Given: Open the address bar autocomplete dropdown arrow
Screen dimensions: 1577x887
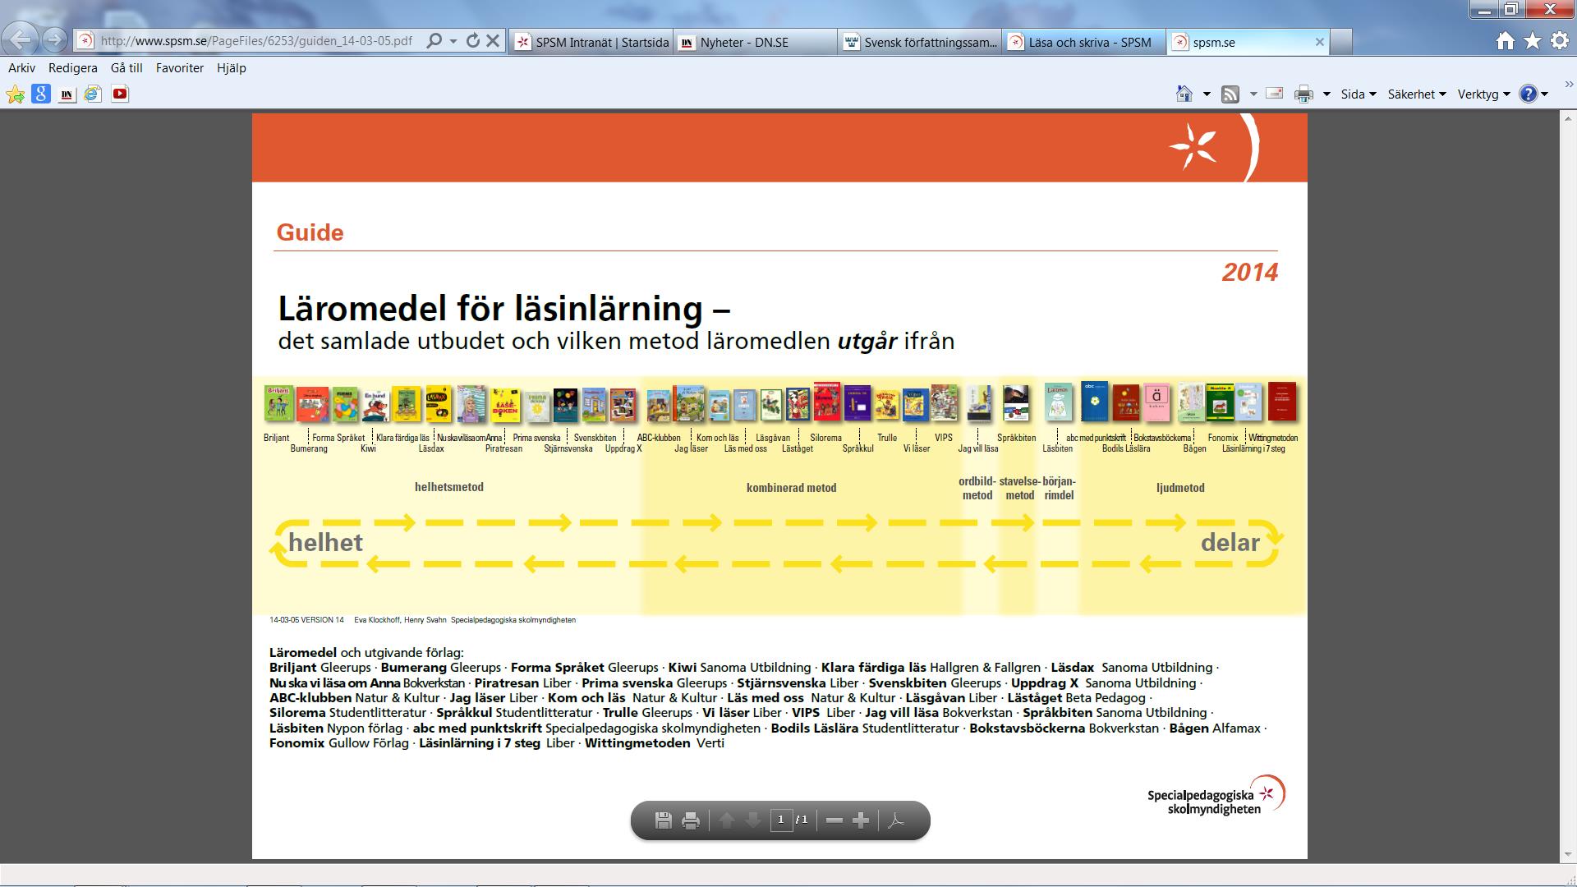Looking at the screenshot, I should click(x=453, y=41).
